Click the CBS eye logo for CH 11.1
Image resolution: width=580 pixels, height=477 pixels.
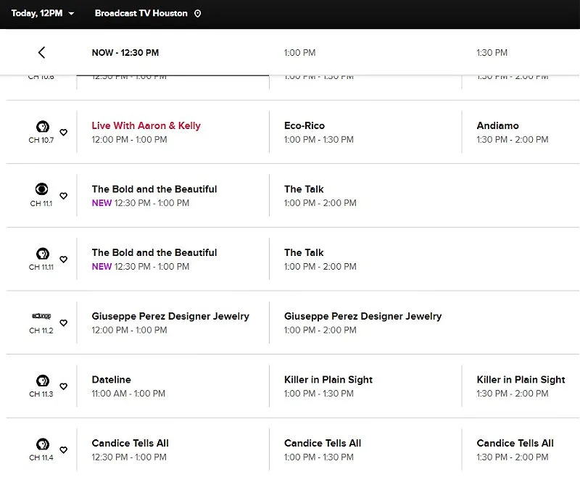pos(42,190)
